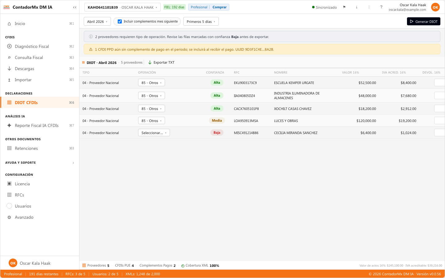Click the RFCs columns icon
The width and height of the screenshot is (445, 278).
click(x=9, y=195)
